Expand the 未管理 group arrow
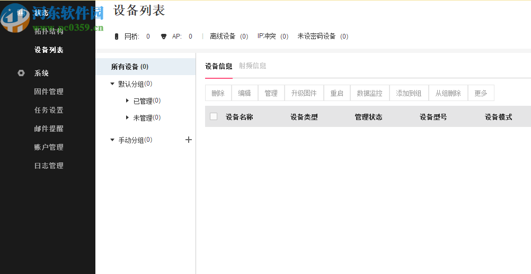 tap(127, 117)
